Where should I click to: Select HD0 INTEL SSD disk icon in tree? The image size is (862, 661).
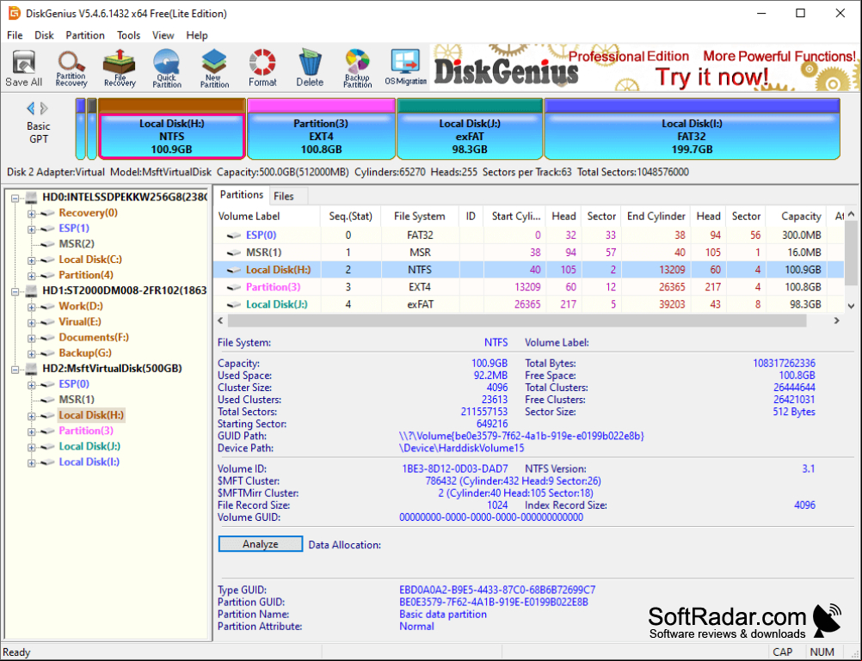click(31, 197)
